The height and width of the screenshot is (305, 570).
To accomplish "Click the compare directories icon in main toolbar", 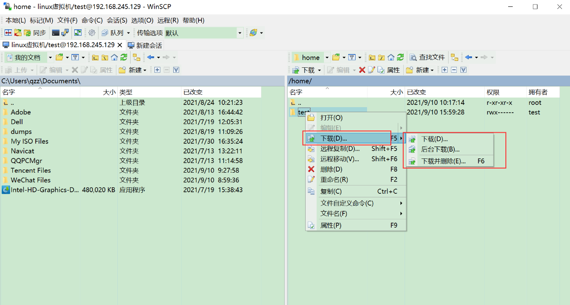I will click(8, 33).
